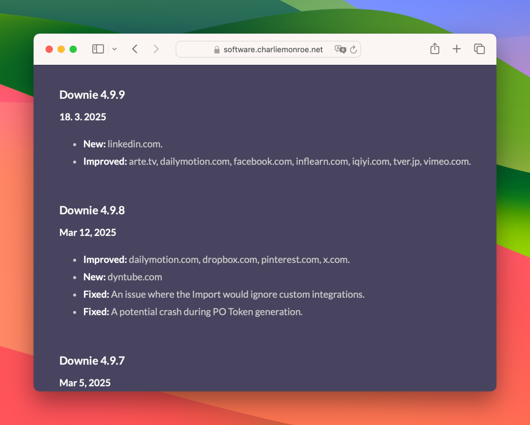This screenshot has width=530, height=425.
Task: Toggle the Safari sidebar icon
Action: (98, 49)
